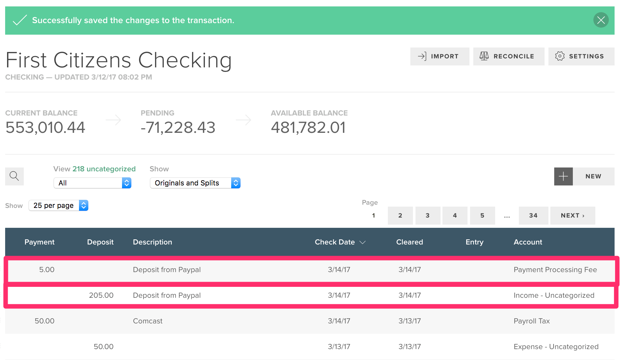Dismiss the success notification banner
Screen dimensions: 621x360
601,20
